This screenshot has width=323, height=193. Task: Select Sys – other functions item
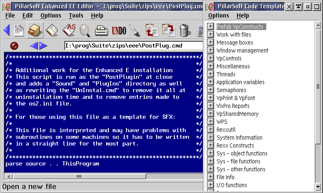click(241, 169)
